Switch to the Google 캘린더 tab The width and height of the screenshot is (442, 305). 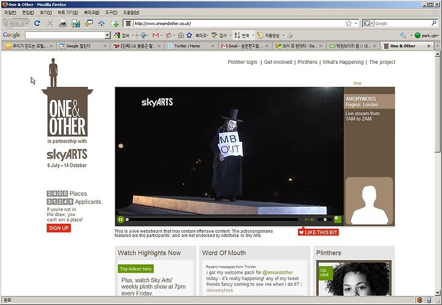click(83, 45)
